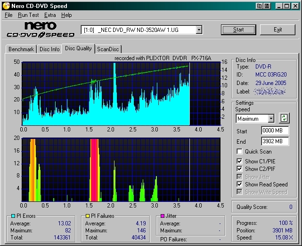Click the End position field 3902 MB

coord(275,141)
